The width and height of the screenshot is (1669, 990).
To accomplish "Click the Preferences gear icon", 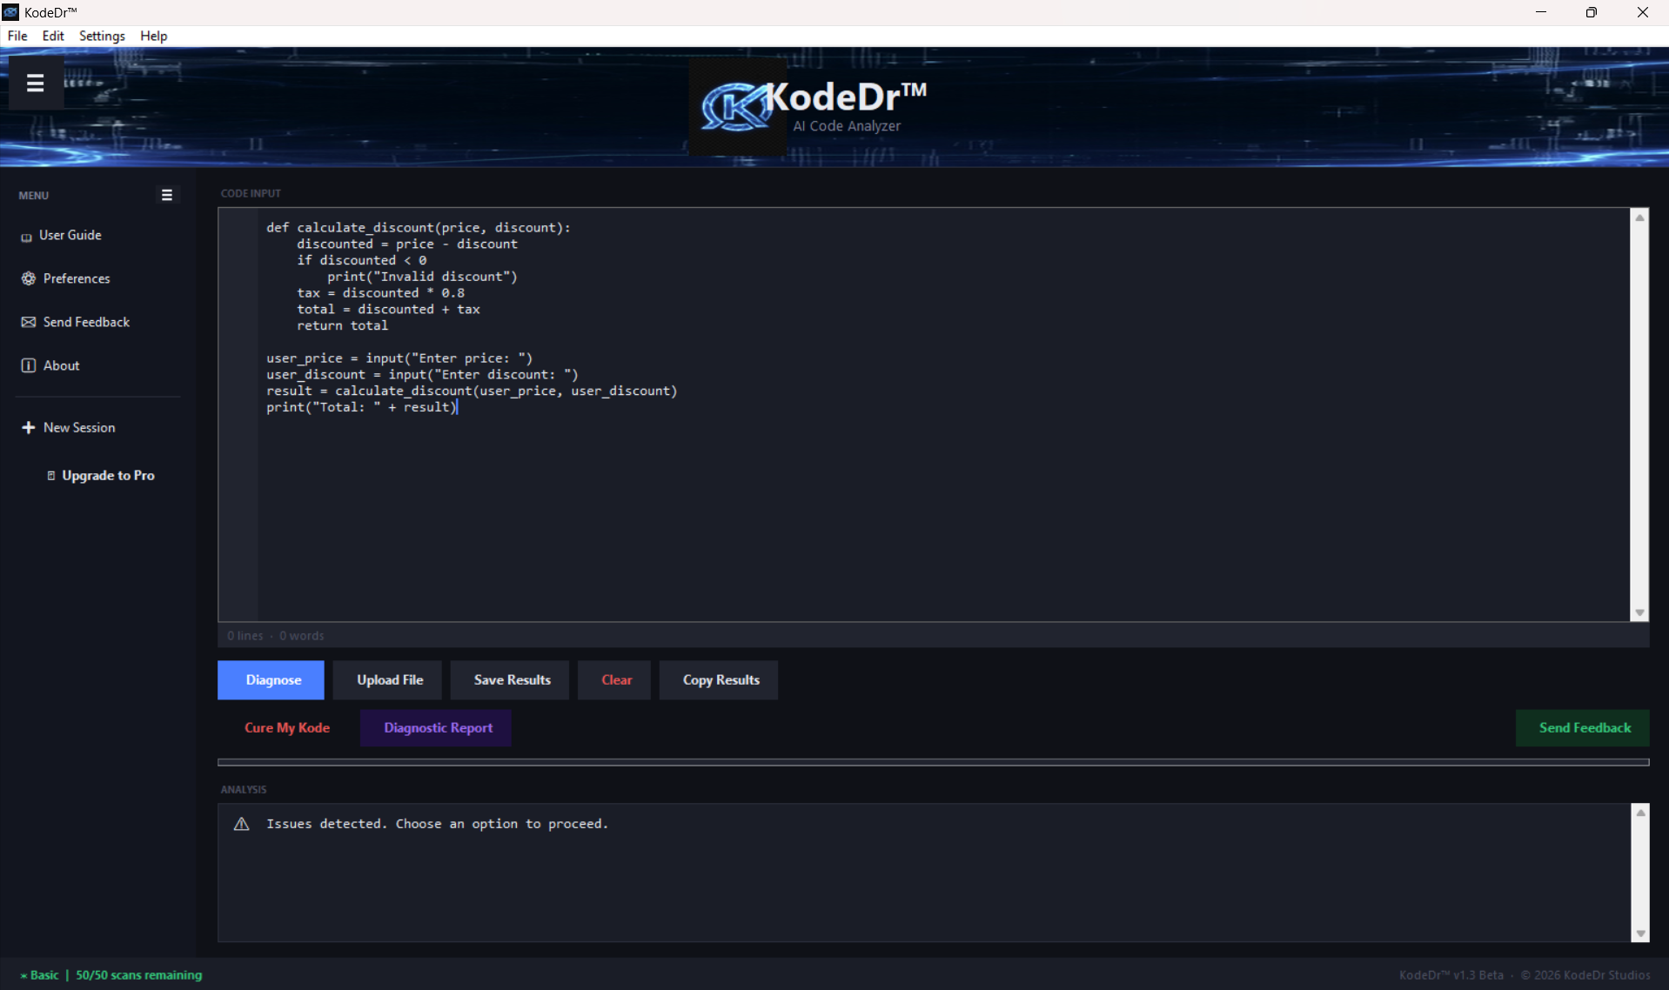I will (29, 278).
